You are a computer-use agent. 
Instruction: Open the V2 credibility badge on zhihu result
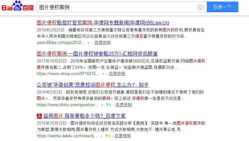(109, 105)
